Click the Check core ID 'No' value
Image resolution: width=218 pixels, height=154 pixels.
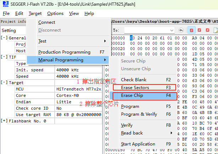59,108
